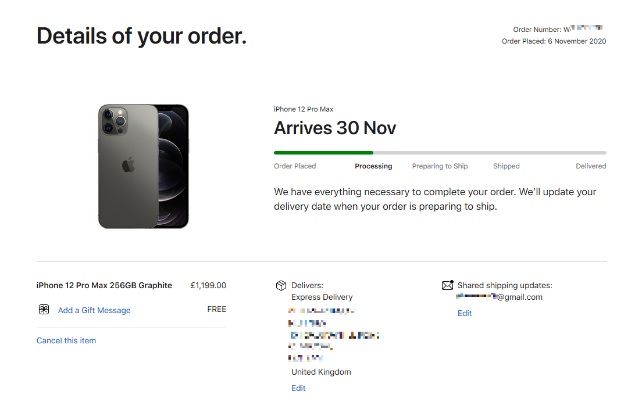The height and width of the screenshot is (402, 617).
Task: Edit the delivery address
Action: (x=298, y=388)
